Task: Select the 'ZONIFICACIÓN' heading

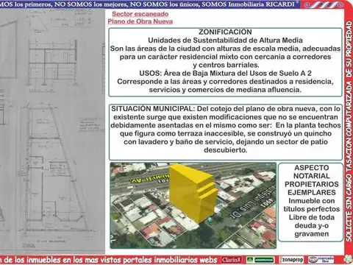Action: (x=225, y=32)
